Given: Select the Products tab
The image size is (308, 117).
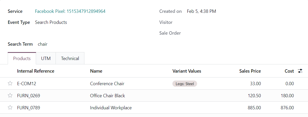Looking at the screenshot, I should (22, 59).
